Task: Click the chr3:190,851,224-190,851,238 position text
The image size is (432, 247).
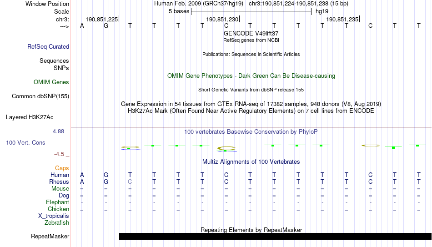Action: 298,4
